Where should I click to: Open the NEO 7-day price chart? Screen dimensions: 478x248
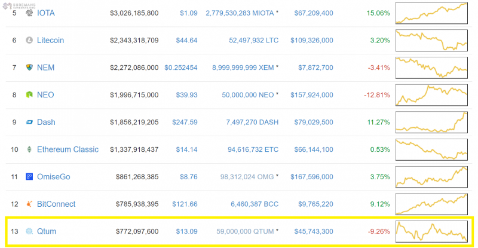click(x=431, y=95)
